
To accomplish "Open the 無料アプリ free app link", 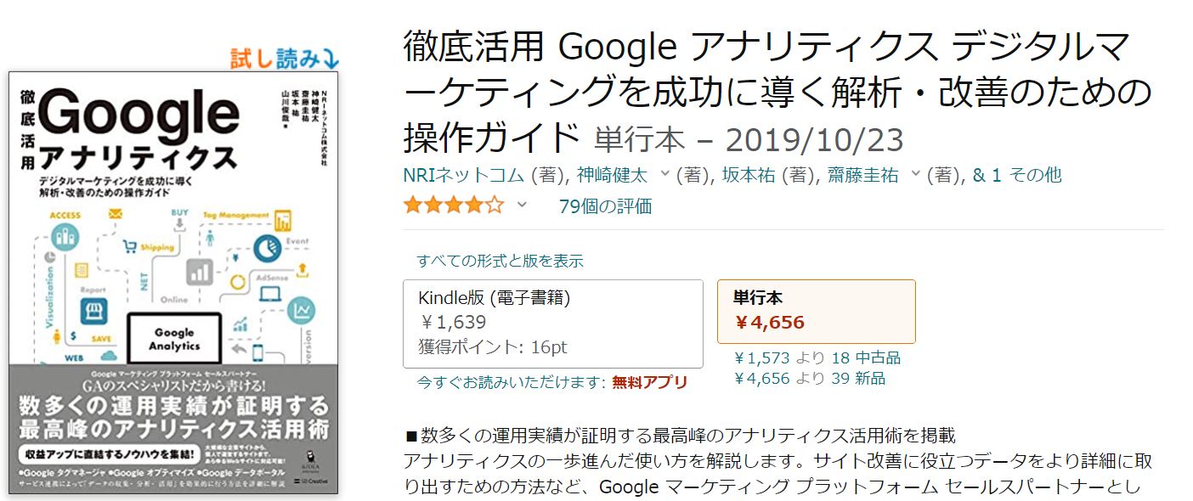I will point(649,382).
